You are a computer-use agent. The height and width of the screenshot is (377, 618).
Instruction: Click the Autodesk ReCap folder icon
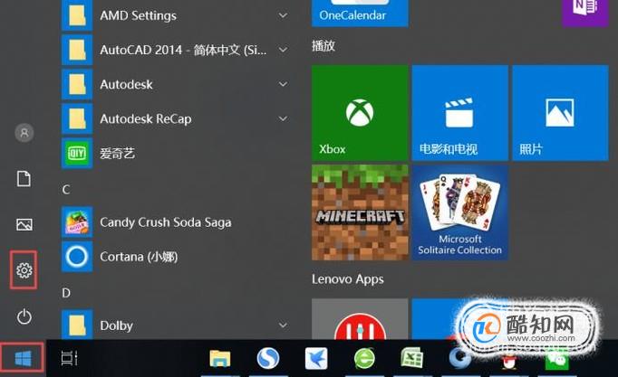click(77, 118)
